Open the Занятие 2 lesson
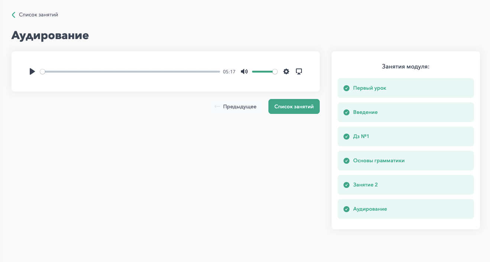 coord(406,185)
